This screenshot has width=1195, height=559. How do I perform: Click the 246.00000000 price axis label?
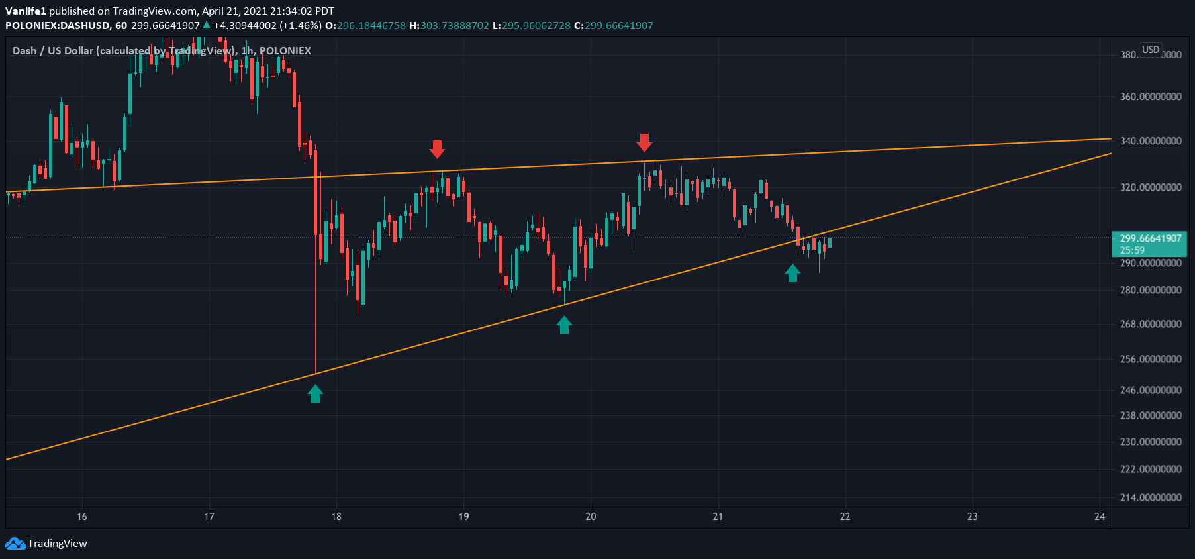(x=1151, y=390)
